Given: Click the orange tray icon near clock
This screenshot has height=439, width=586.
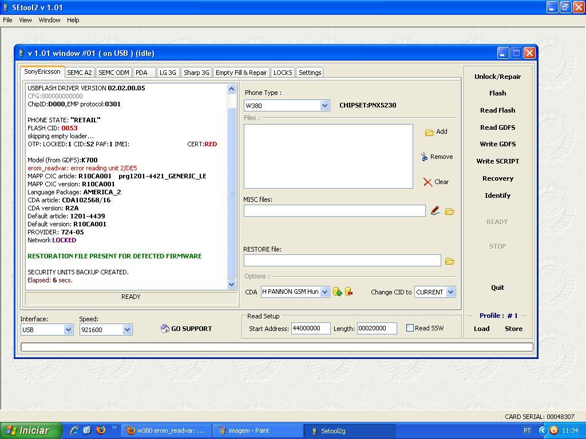Looking at the screenshot, I should point(554,430).
